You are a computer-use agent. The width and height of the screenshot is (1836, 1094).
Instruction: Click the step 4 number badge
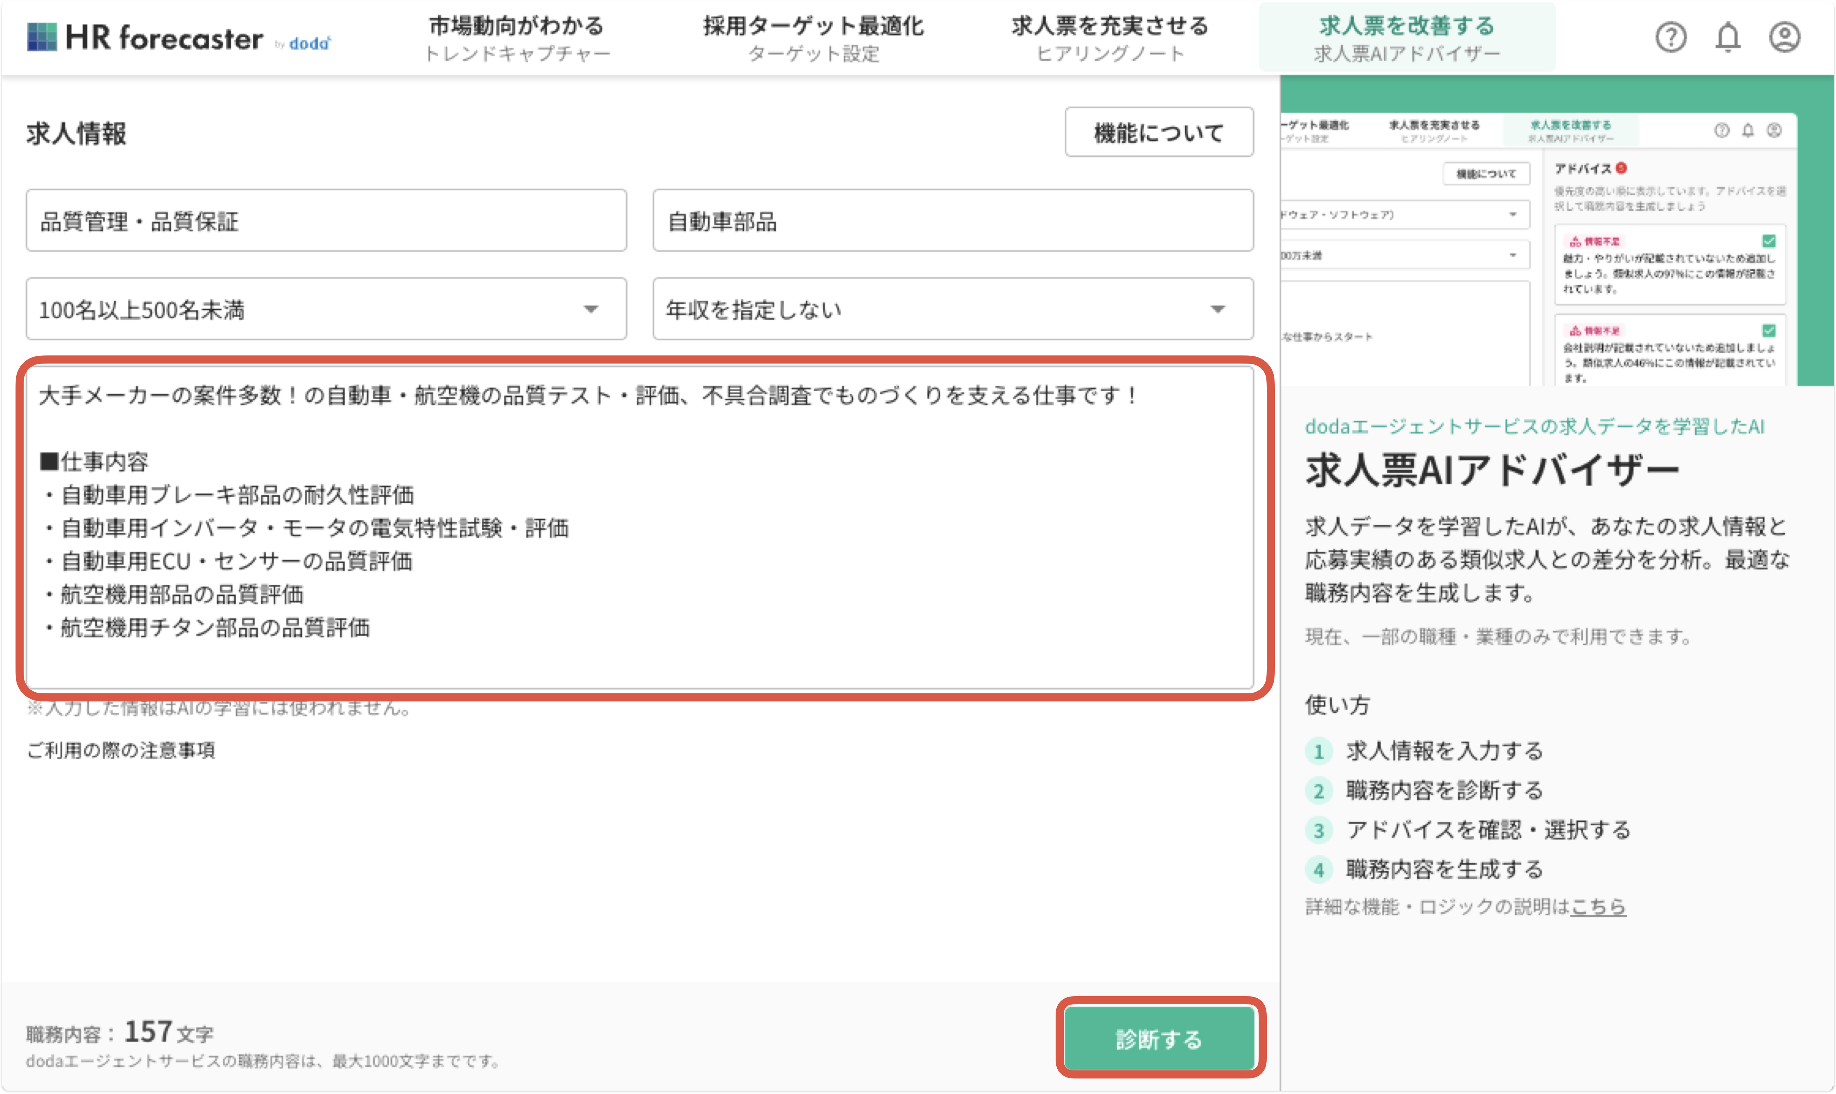point(1319,870)
